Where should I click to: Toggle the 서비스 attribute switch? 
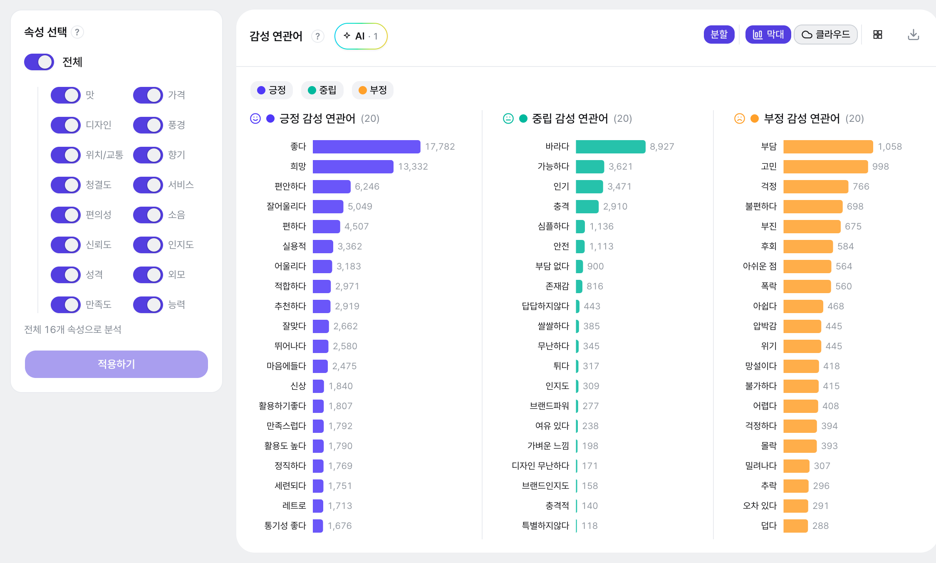[x=148, y=185]
